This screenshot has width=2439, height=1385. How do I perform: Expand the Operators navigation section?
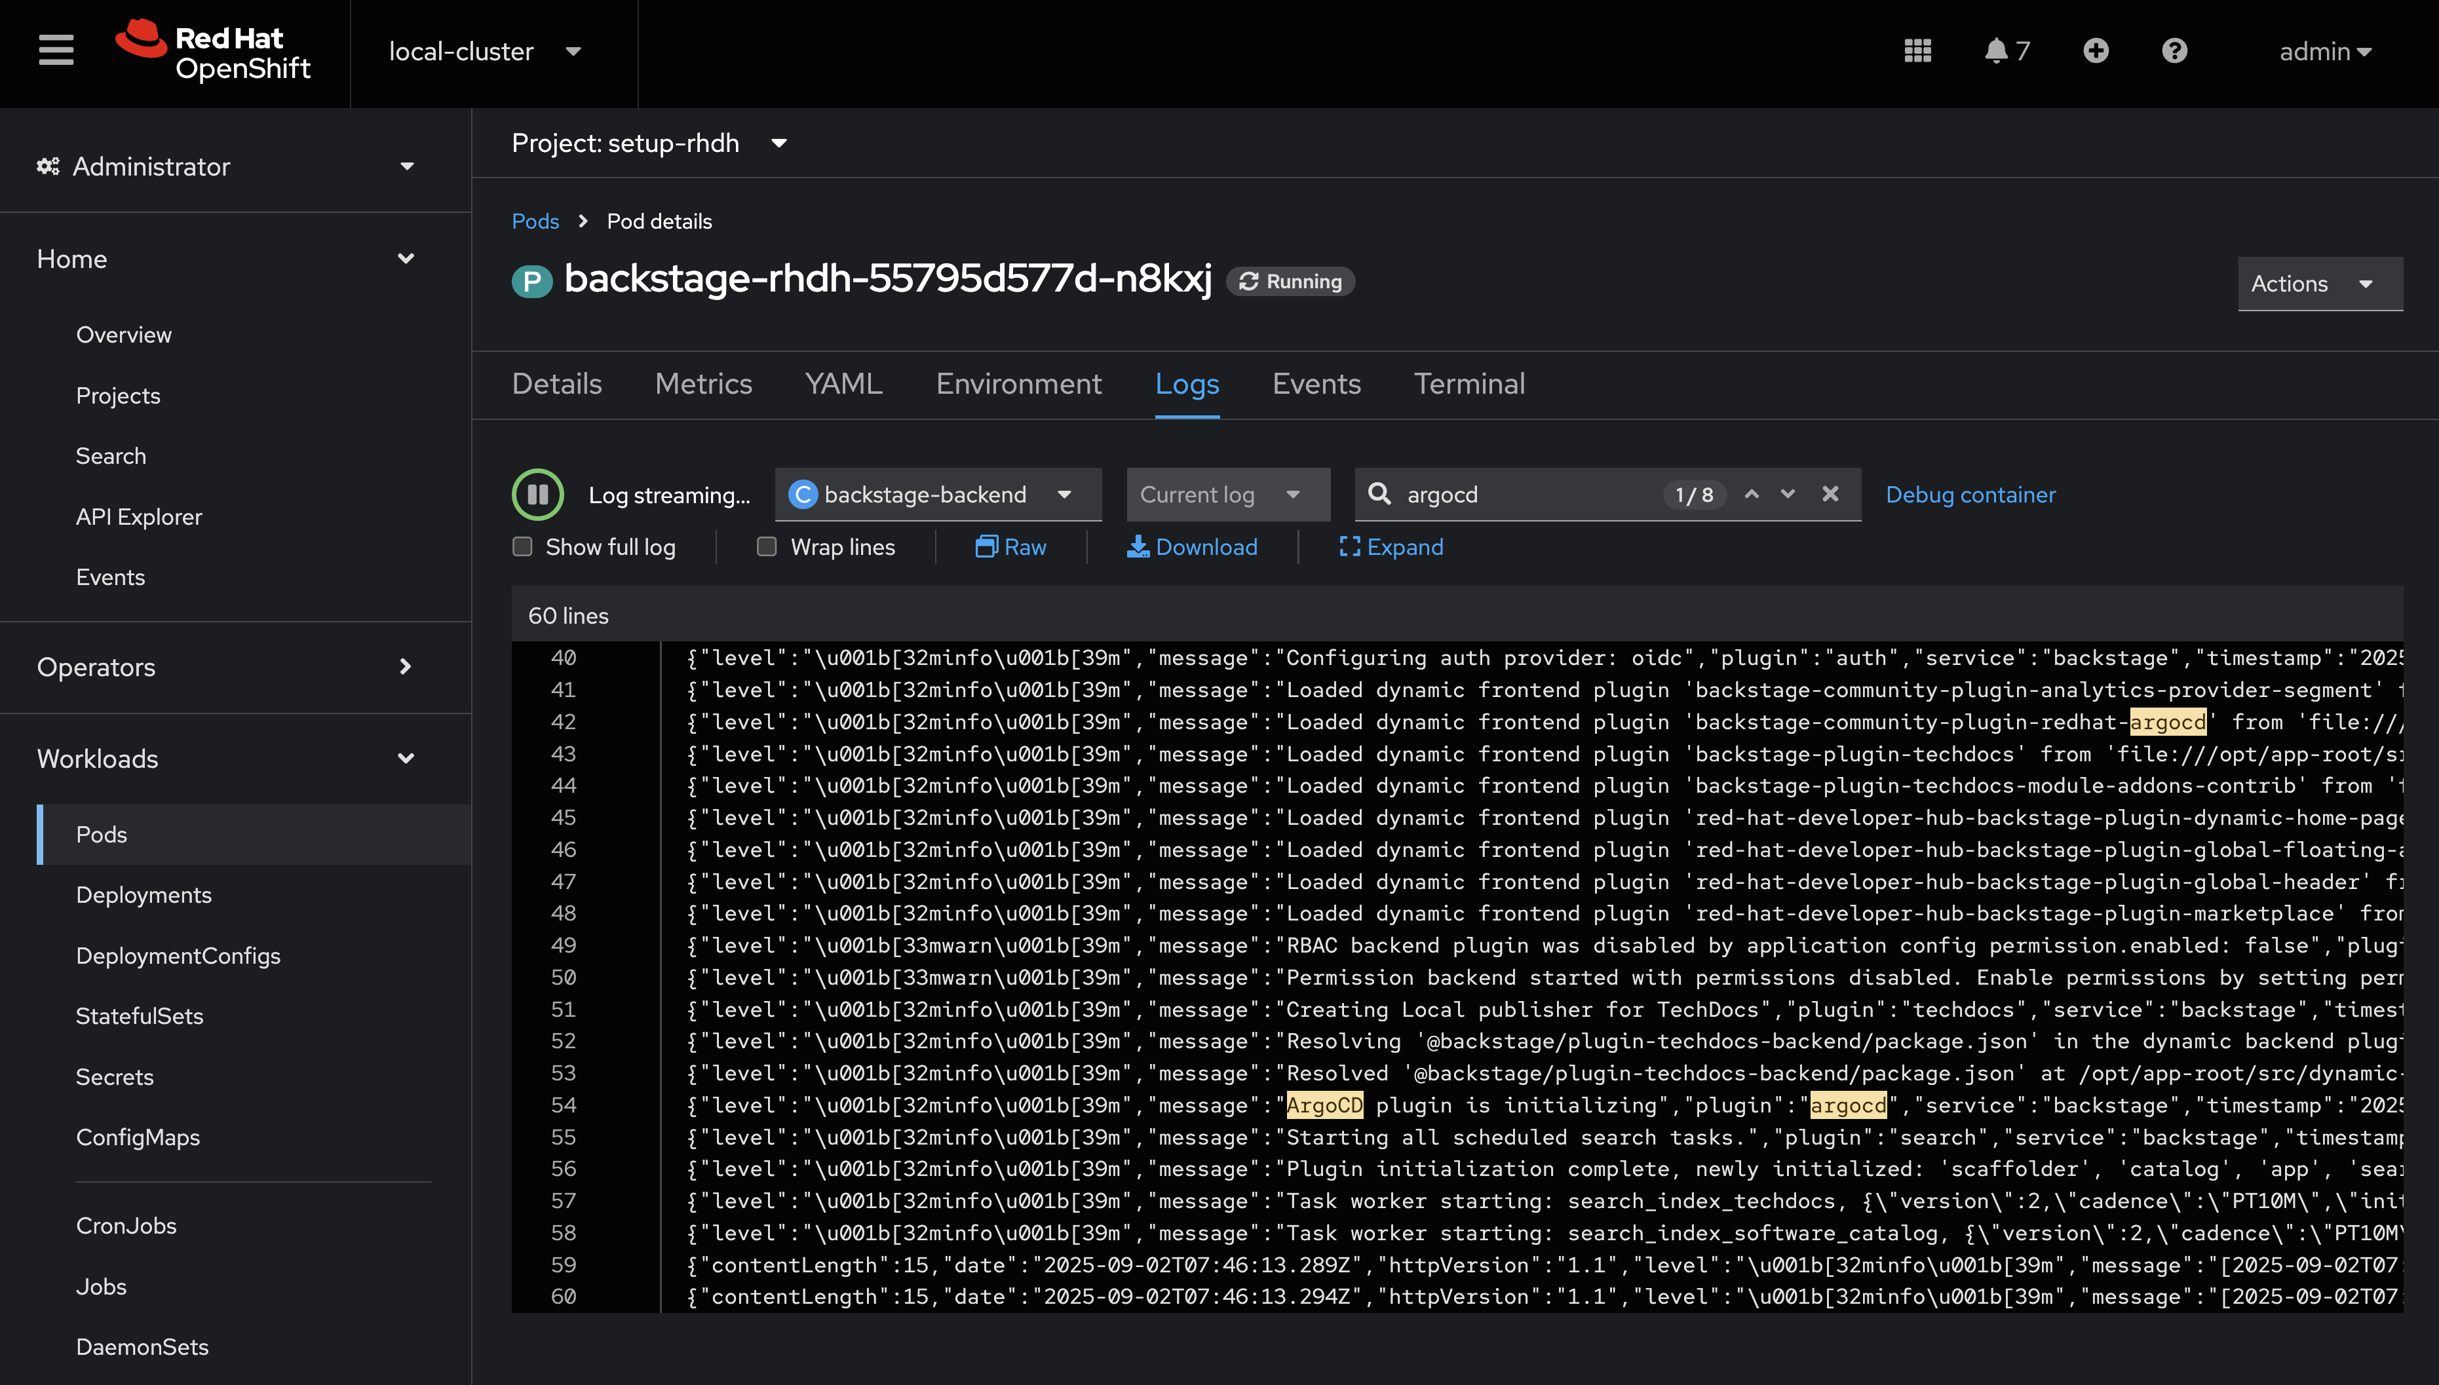click(x=225, y=667)
